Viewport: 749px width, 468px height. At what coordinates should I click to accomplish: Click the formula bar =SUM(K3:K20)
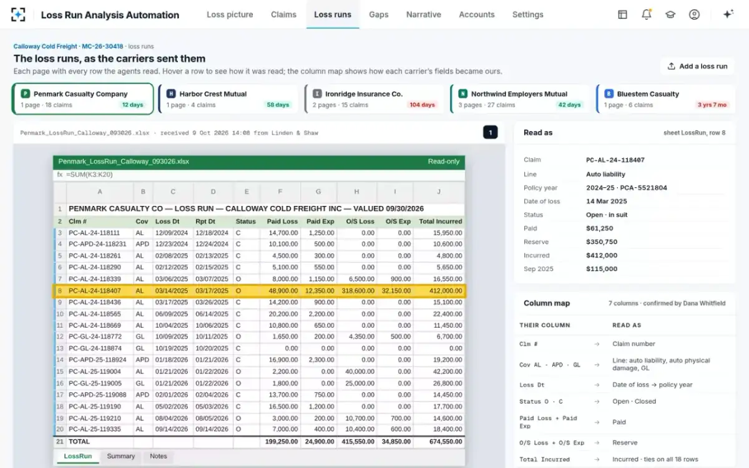point(259,175)
